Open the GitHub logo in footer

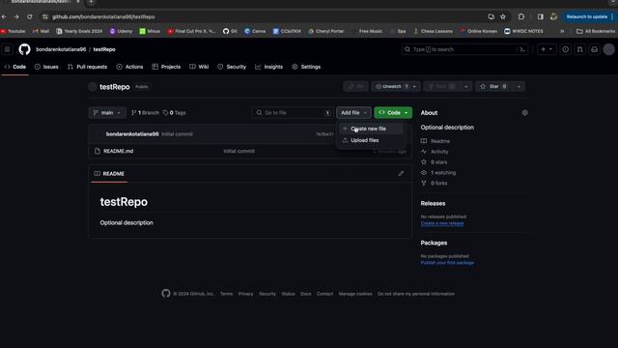[166, 294]
